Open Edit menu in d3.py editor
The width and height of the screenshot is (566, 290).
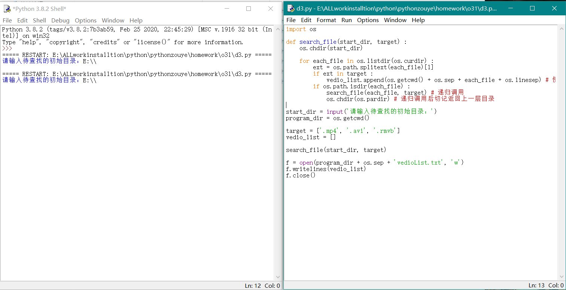click(306, 20)
